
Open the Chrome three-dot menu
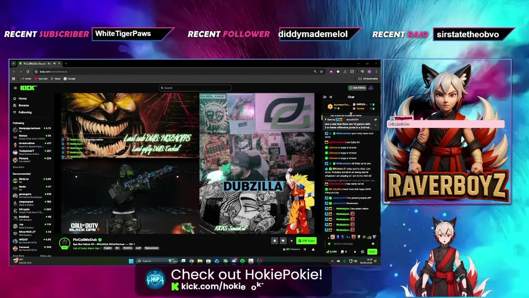(x=376, y=72)
